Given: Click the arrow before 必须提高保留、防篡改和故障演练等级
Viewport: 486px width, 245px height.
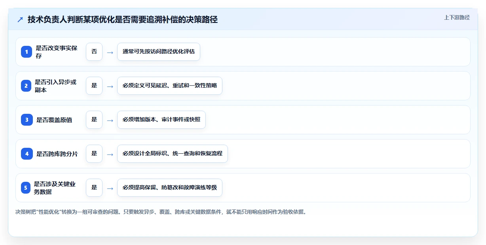Looking at the screenshot, I should [110, 188].
